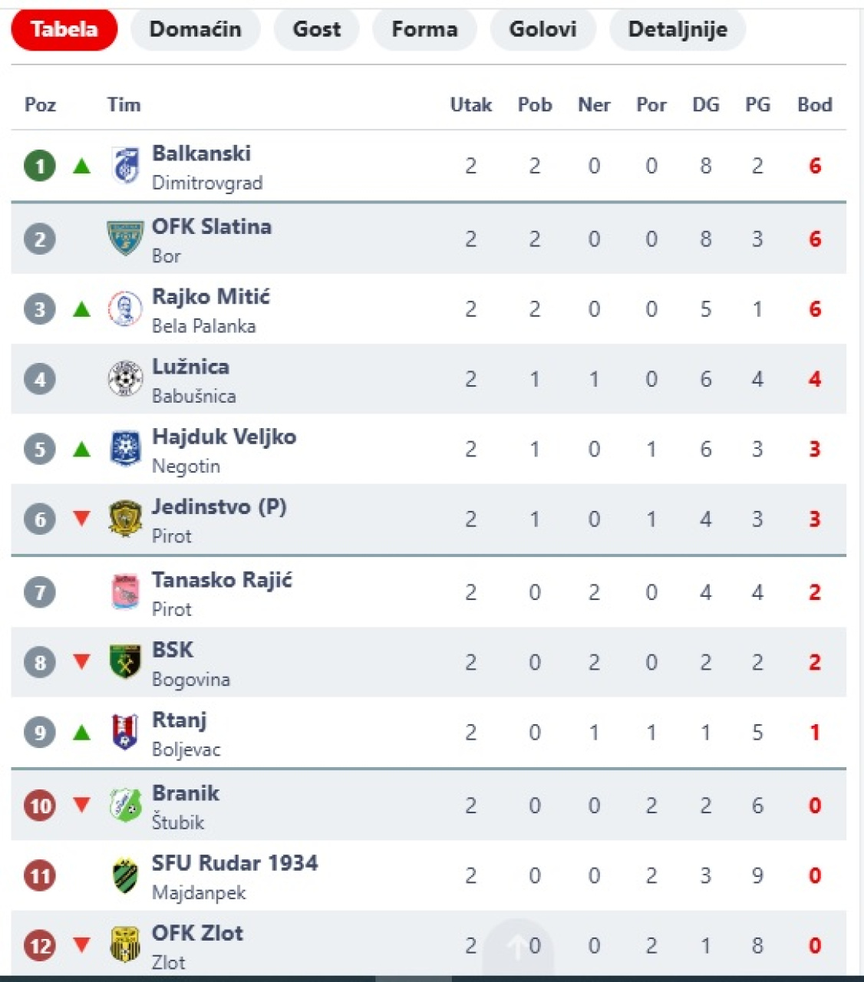Click the Jedinstvo (P) yellow-black crest

click(x=124, y=519)
